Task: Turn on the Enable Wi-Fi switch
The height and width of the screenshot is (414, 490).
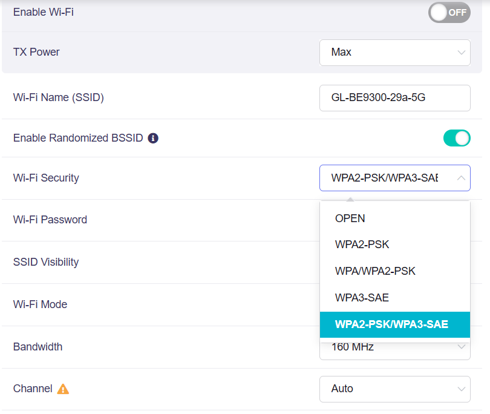Action: 449,12
